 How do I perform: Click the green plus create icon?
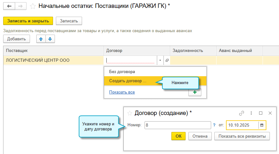point(194,92)
